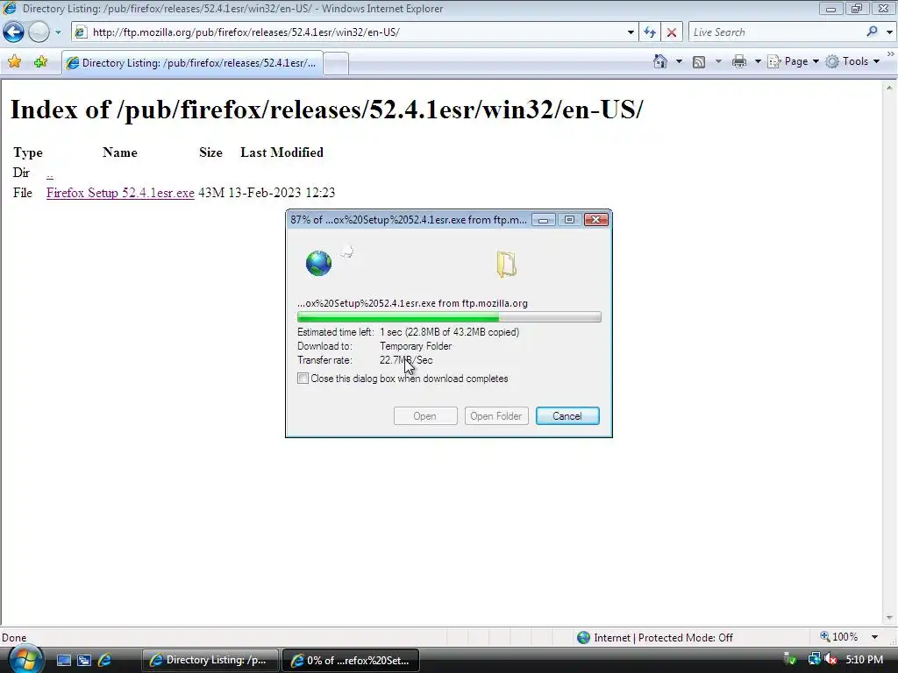The height and width of the screenshot is (673, 898).
Task: Click the globe icon in download dialog
Action: [318, 263]
